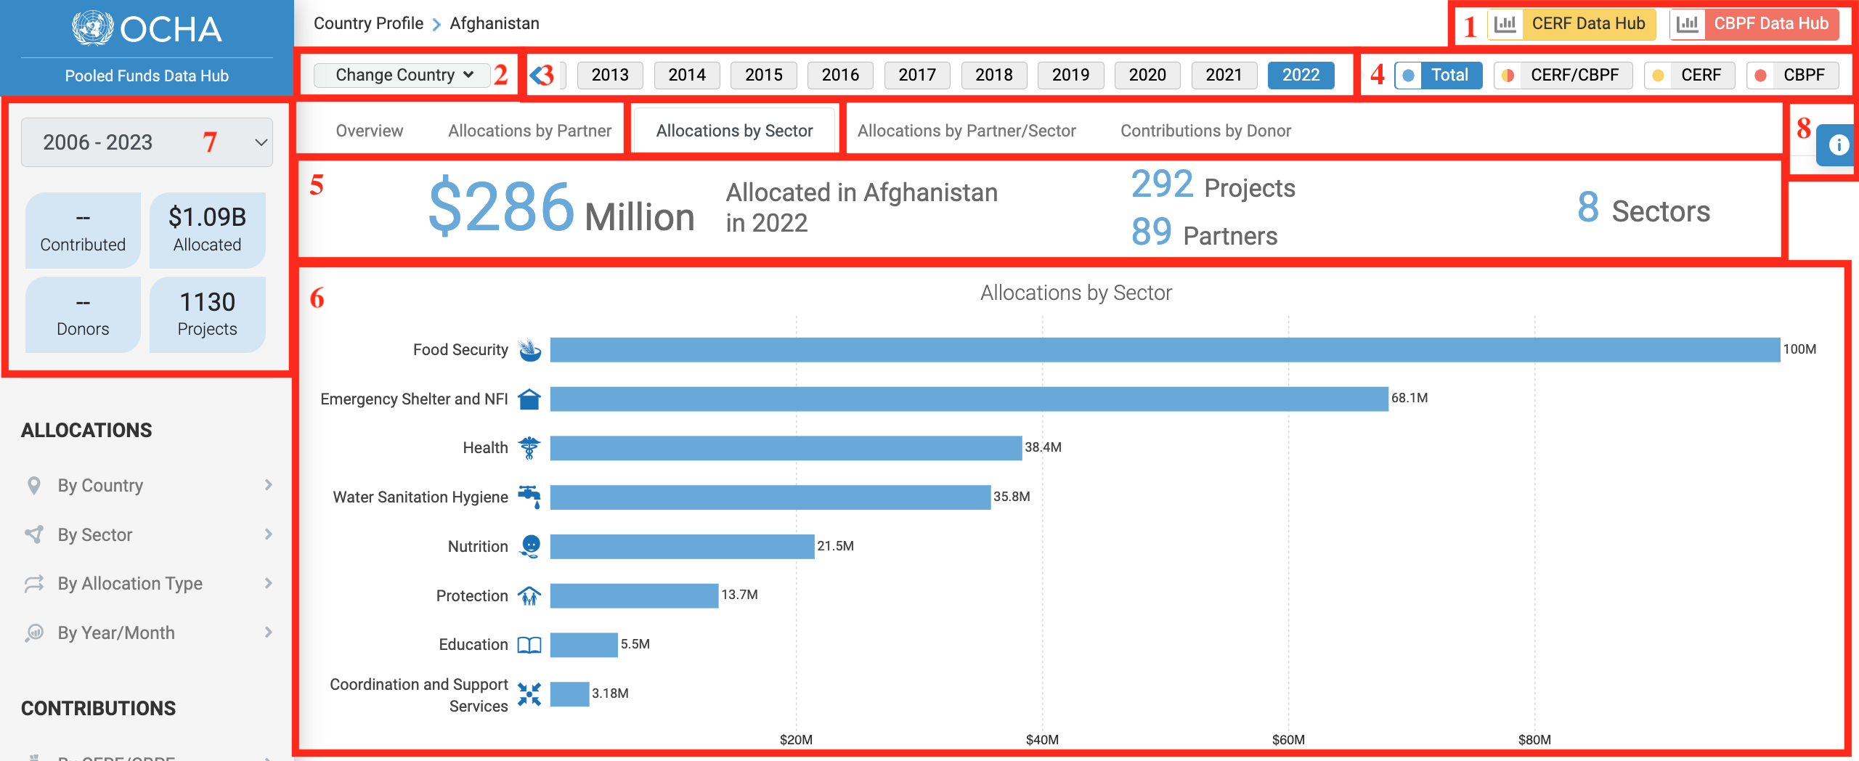This screenshot has height=761, width=1859.
Task: Expand the By Year/Month chevron
Action: [269, 632]
